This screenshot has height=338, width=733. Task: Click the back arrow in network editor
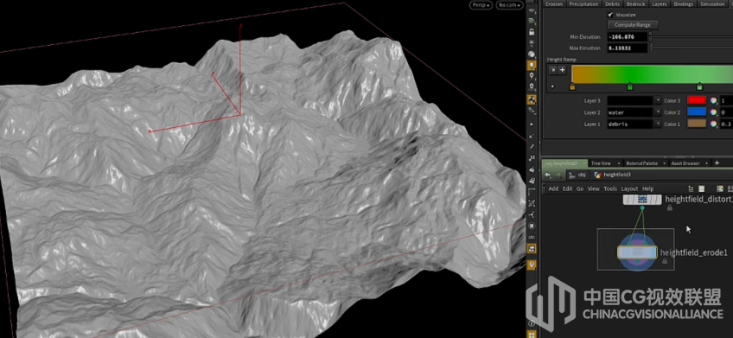[x=547, y=175]
